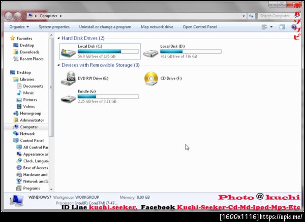This screenshot has width=305, height=222.
Task: Click the WORKGROUP value in details pane
Action: tap(87, 197)
